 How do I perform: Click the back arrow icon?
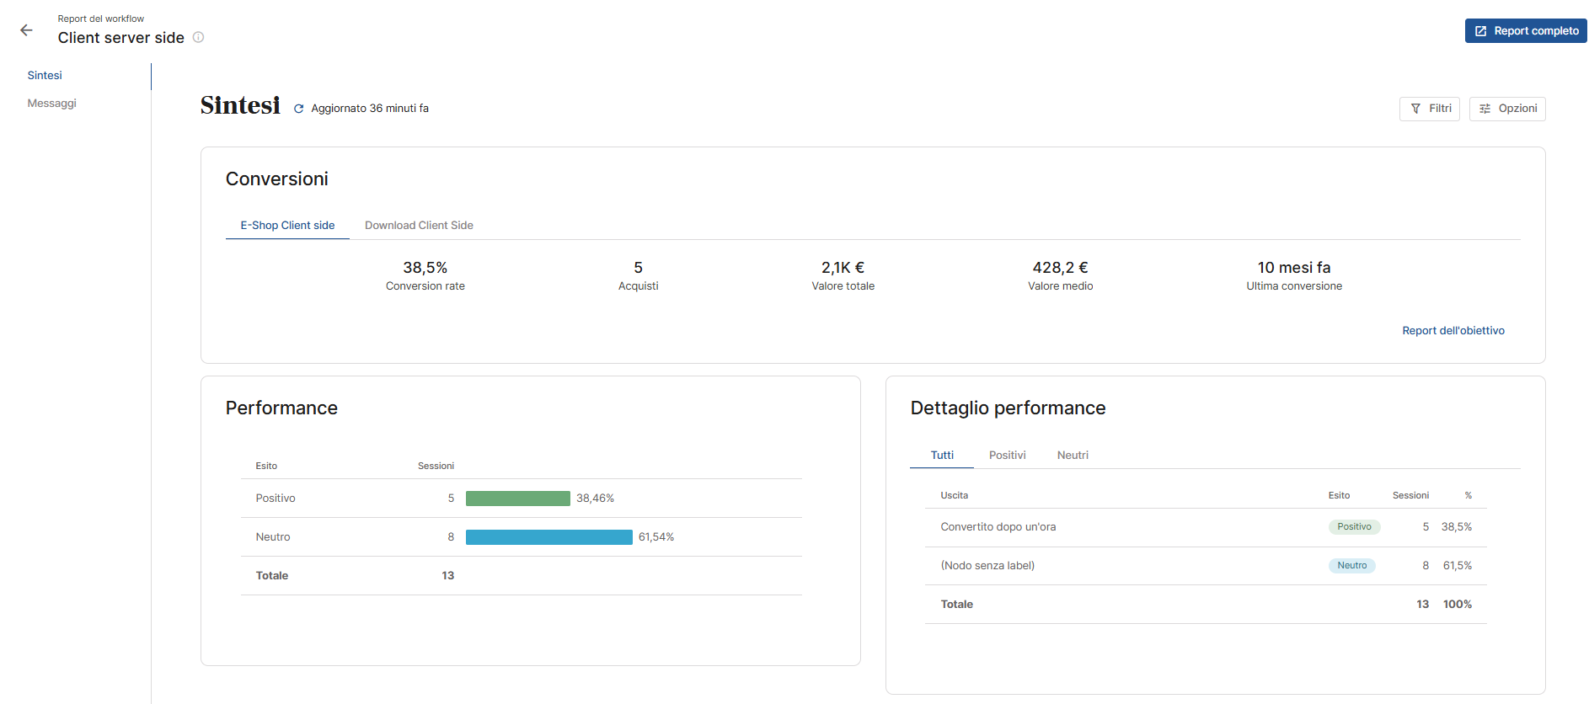[x=26, y=30]
